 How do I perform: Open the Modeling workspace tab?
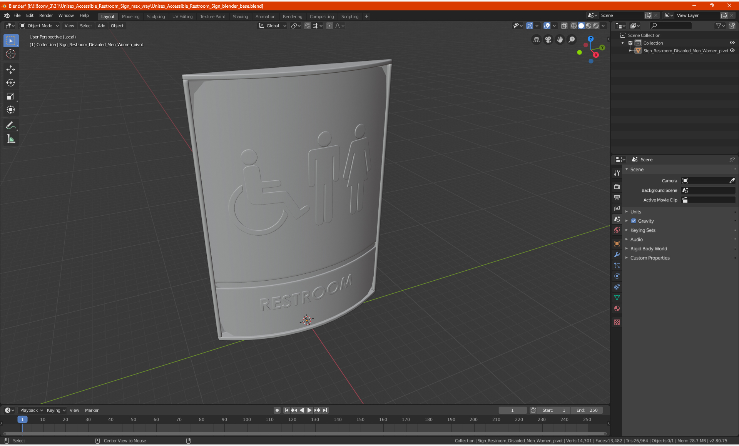coord(130,17)
